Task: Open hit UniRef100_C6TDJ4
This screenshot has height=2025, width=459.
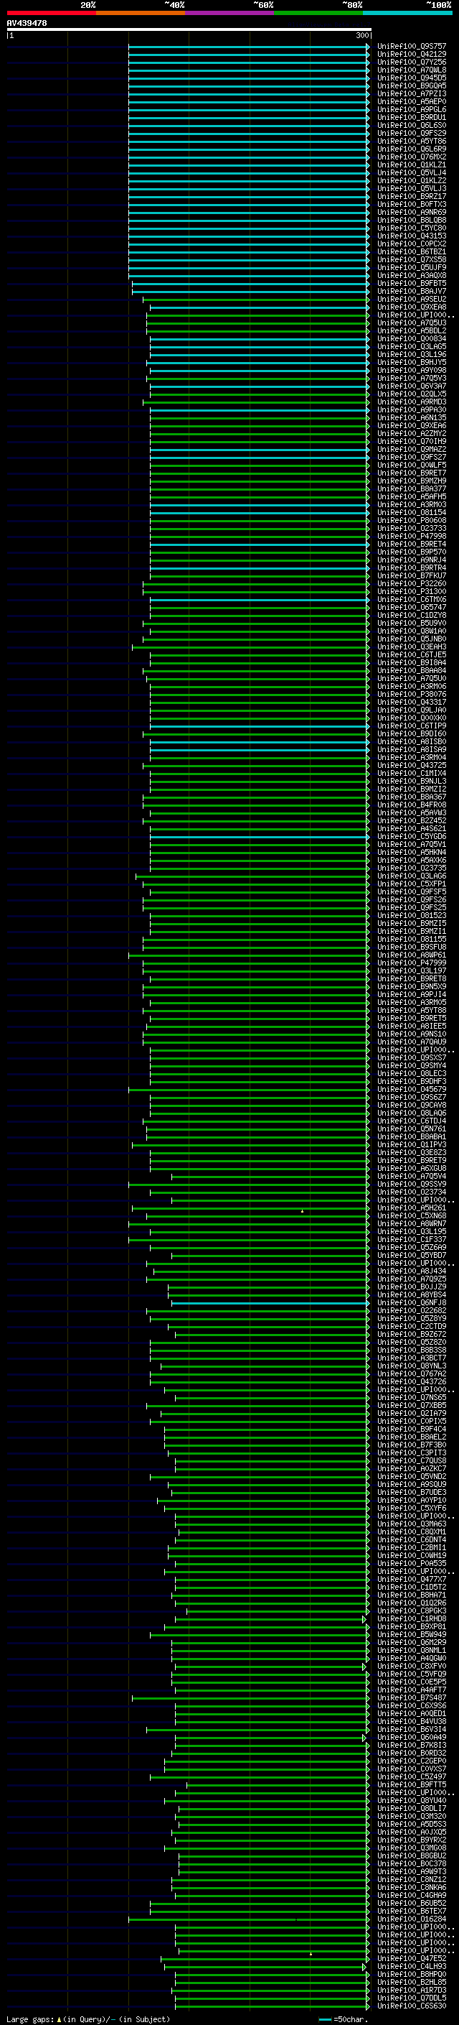Action: (x=412, y=1121)
